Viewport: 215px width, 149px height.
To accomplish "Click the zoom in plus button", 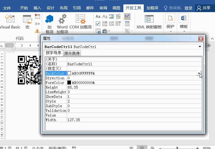I will (197, 148).
